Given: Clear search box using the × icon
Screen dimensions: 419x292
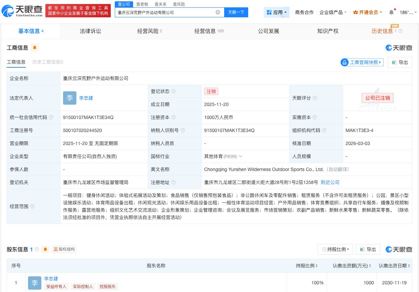Looking at the screenshot, I should pos(218,12).
